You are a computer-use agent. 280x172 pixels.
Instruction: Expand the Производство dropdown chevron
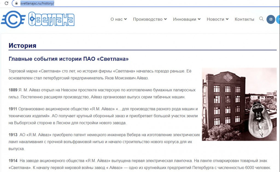[165, 19]
